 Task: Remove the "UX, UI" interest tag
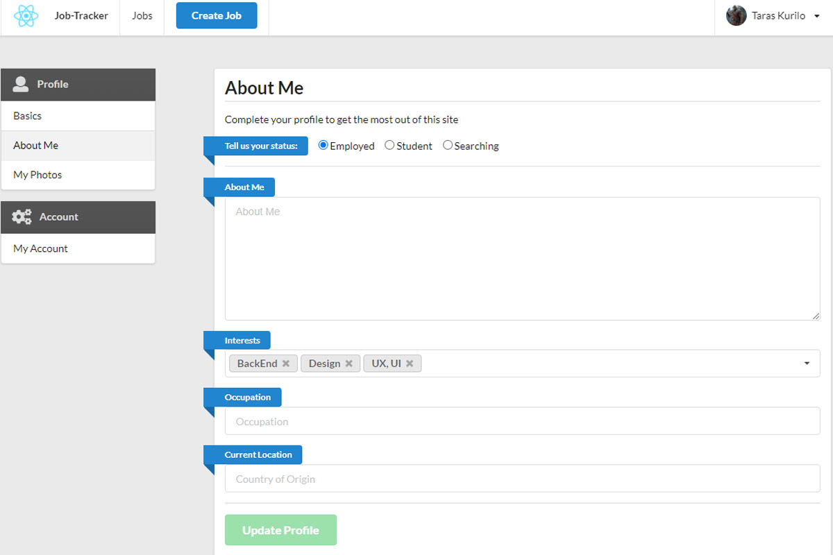(410, 363)
